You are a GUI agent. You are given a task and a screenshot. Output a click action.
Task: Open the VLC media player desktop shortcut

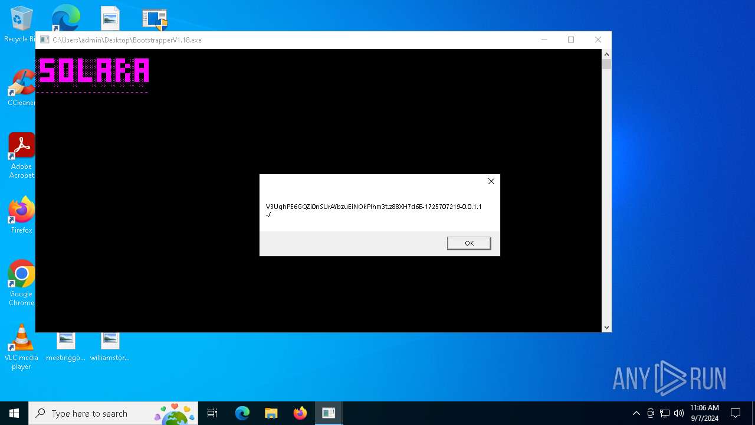point(21,347)
